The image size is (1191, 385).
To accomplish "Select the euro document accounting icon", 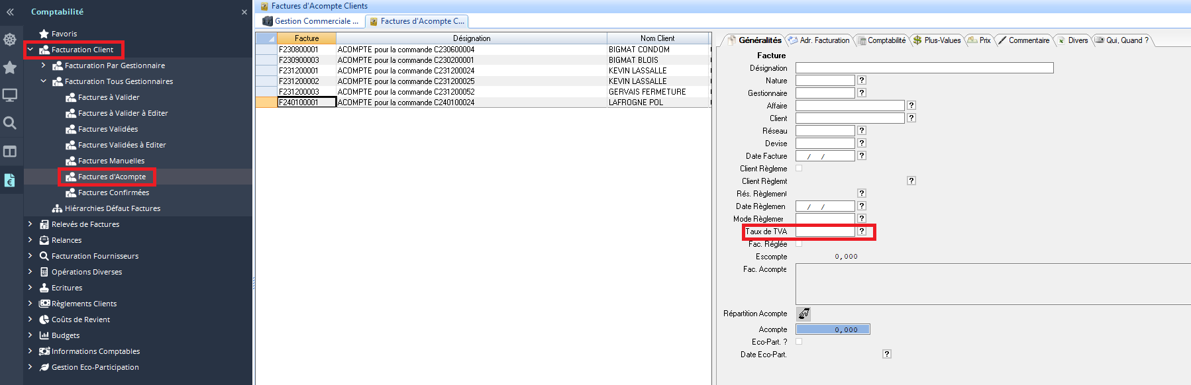I will click(x=10, y=180).
